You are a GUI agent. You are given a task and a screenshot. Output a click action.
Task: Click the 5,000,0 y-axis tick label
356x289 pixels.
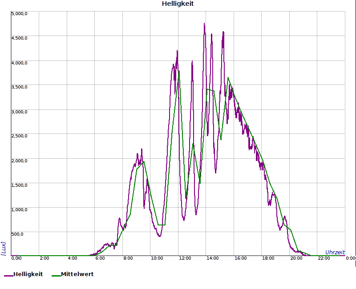click(x=19, y=14)
